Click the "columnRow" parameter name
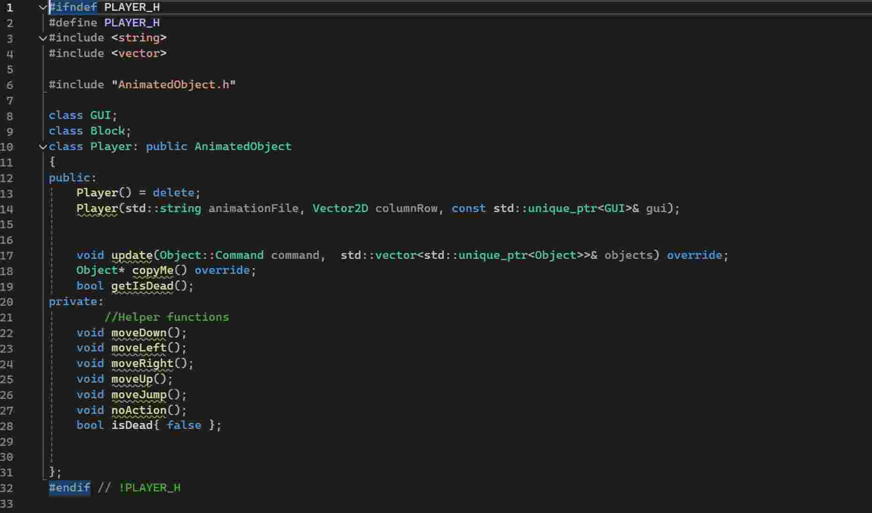872x513 pixels. point(406,208)
